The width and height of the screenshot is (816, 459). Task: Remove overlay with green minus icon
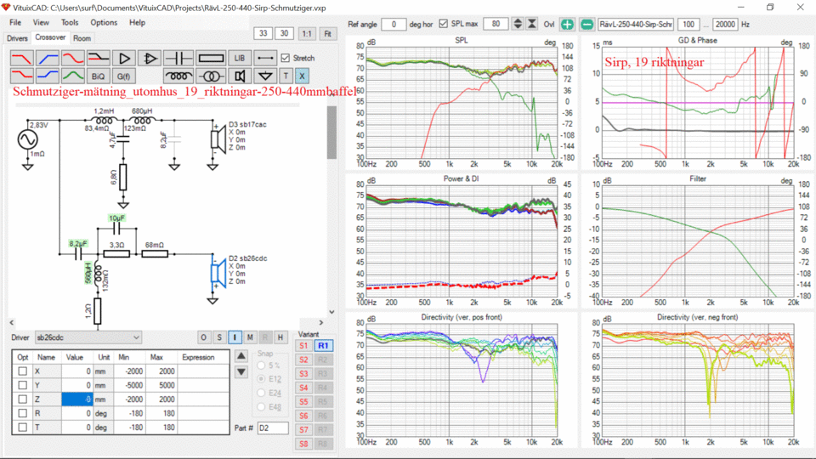587,25
